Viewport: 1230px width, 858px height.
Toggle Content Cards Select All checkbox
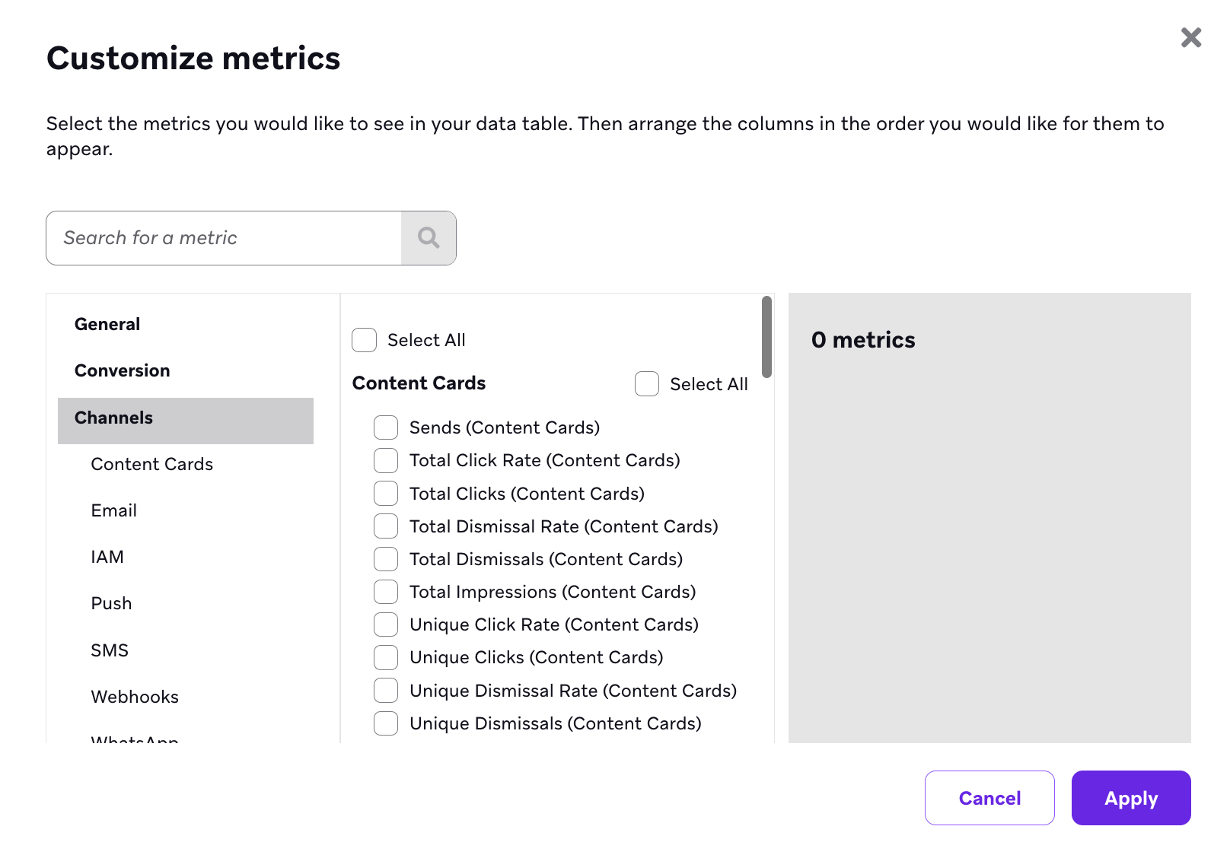(x=647, y=384)
